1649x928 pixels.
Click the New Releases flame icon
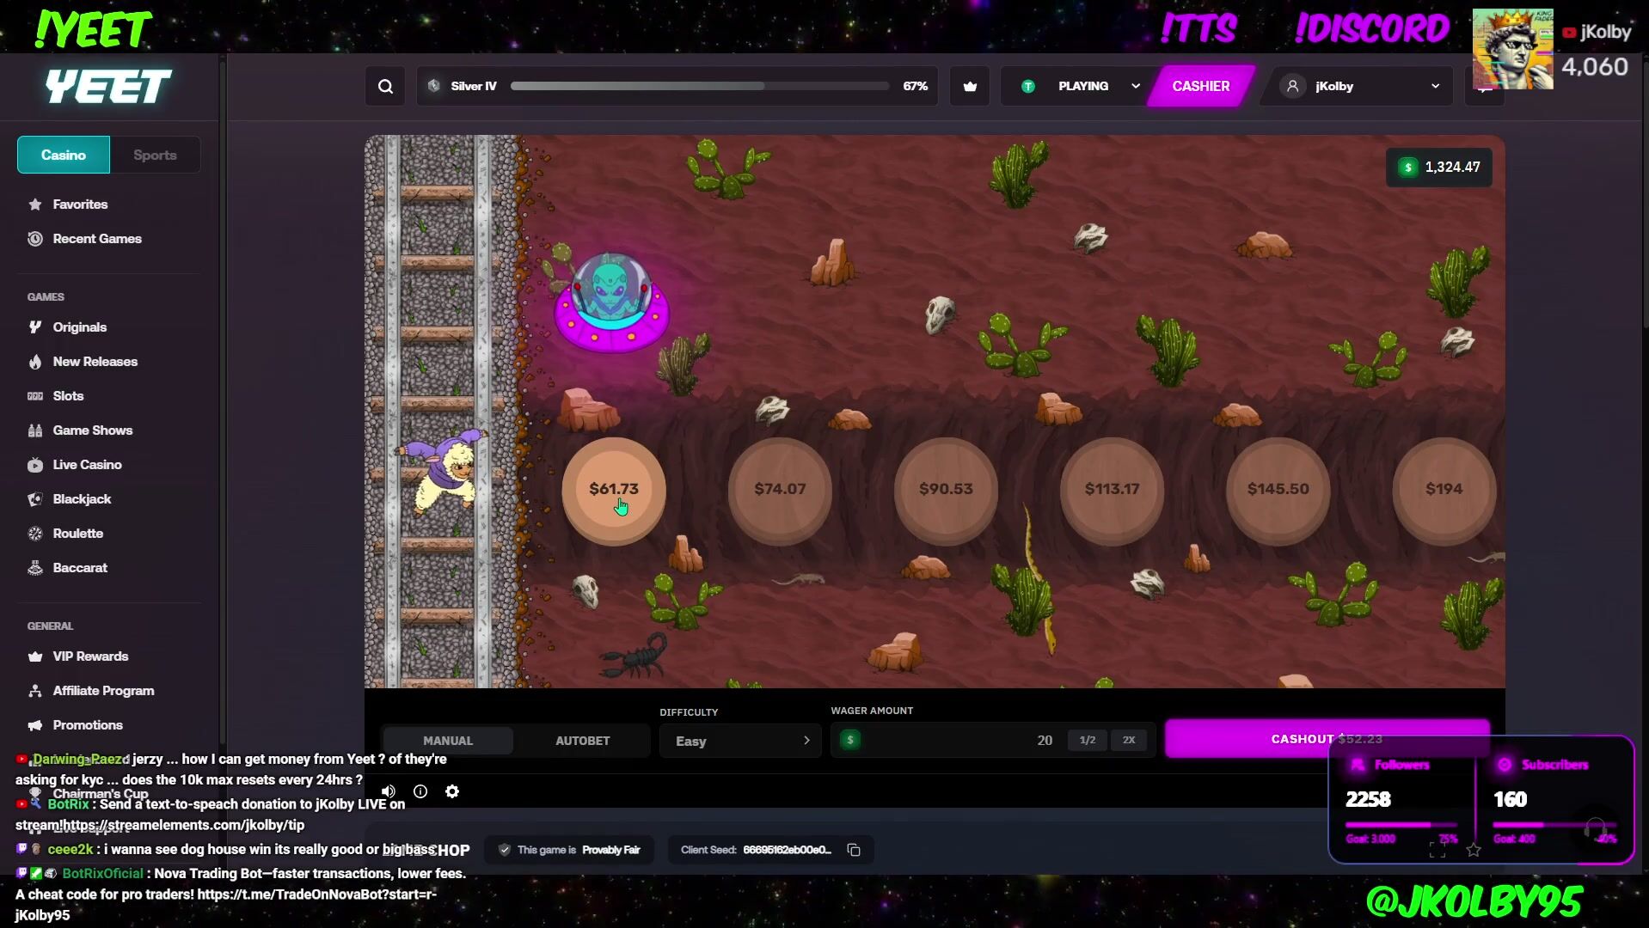click(35, 362)
